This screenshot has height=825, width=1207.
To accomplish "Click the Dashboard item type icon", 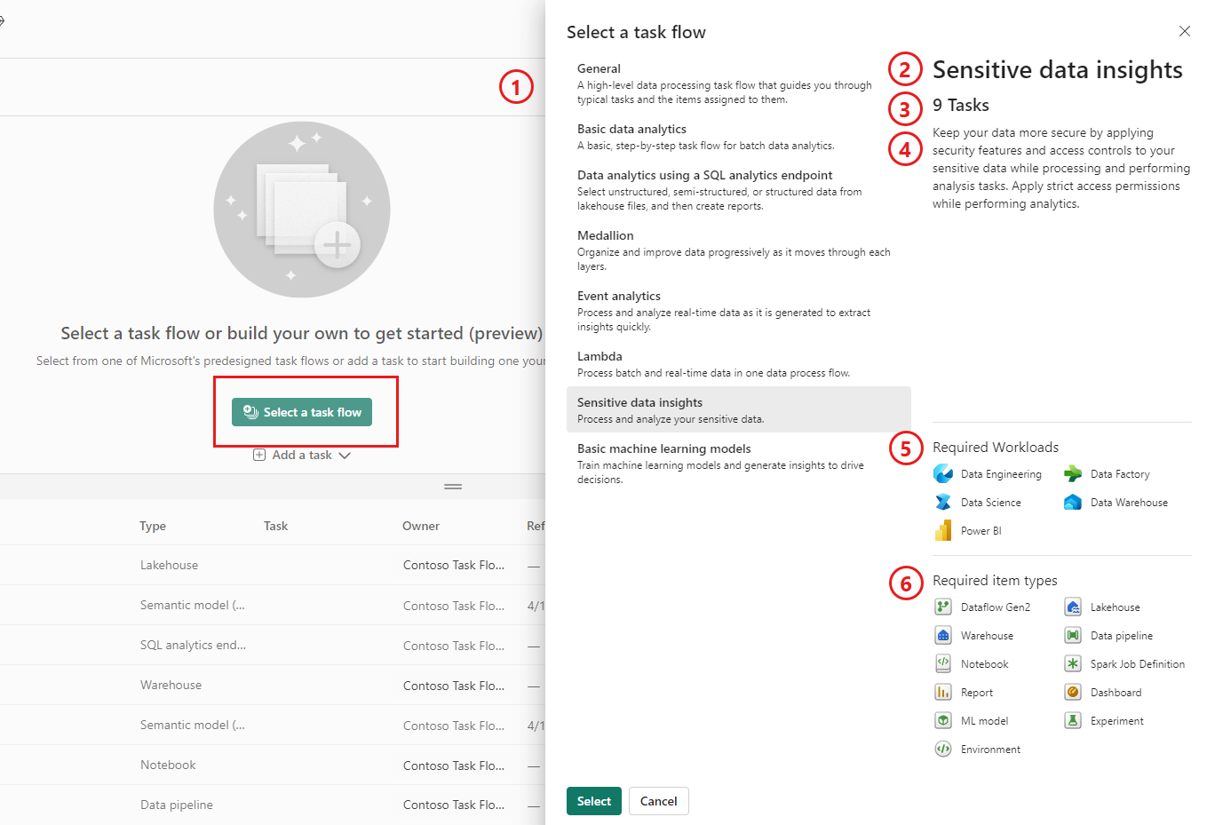I will (1073, 693).
